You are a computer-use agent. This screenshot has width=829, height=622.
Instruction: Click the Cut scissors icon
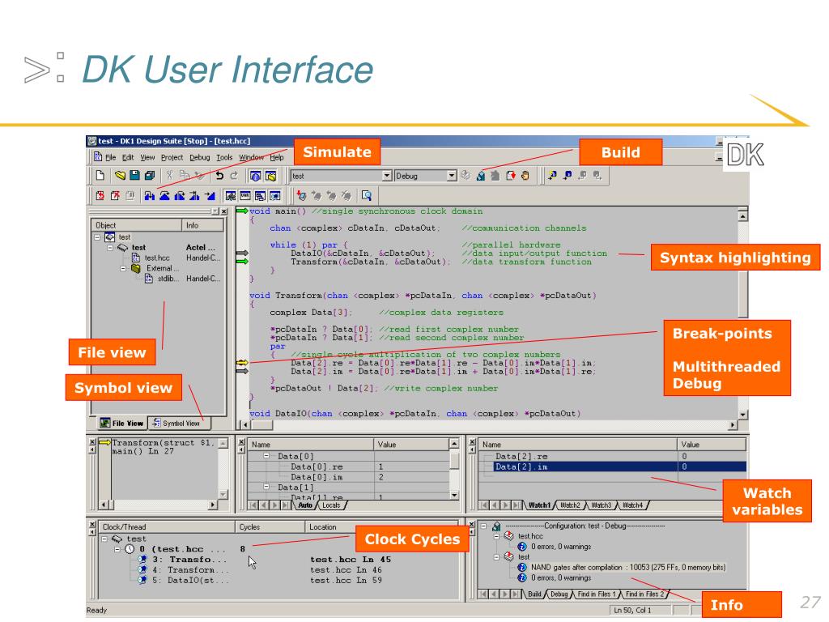click(x=170, y=176)
